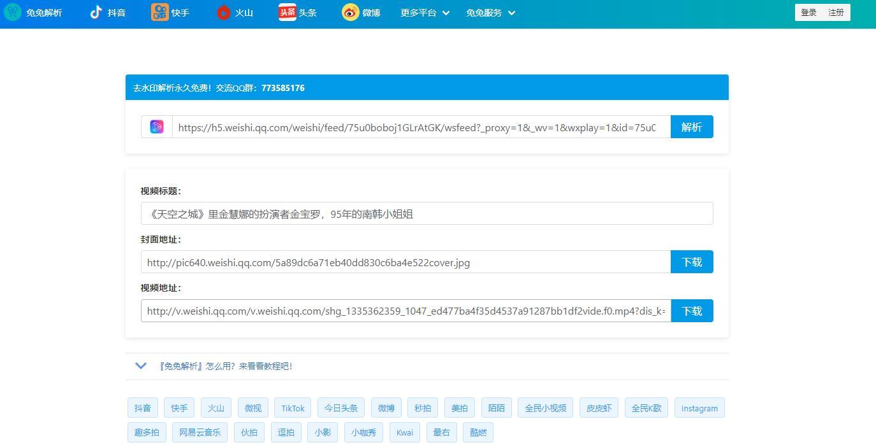Click the 解析 parse button
This screenshot has width=876, height=447.
[692, 127]
